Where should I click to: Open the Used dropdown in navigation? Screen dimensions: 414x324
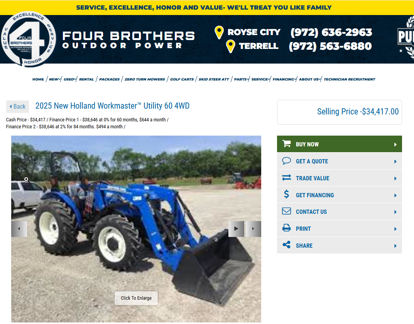(70, 79)
